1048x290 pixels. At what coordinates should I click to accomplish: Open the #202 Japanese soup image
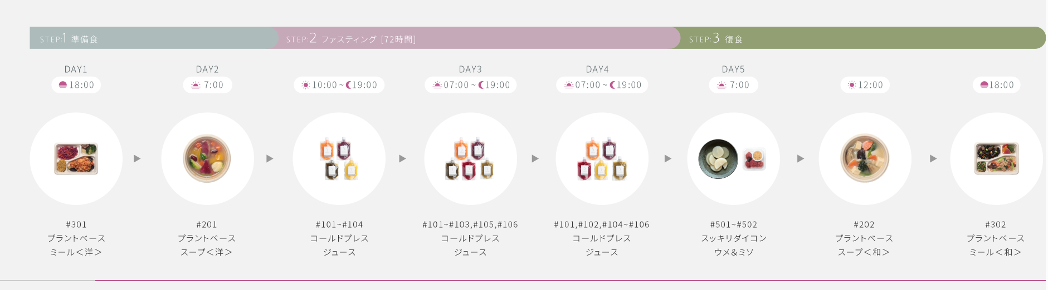(865, 159)
